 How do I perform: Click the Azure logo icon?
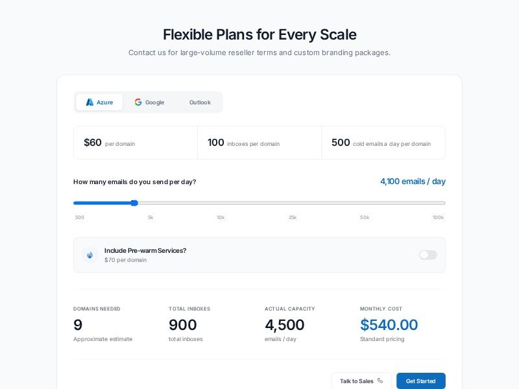[x=90, y=102]
